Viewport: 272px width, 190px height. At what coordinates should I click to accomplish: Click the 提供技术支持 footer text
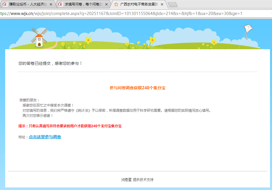click(143, 180)
